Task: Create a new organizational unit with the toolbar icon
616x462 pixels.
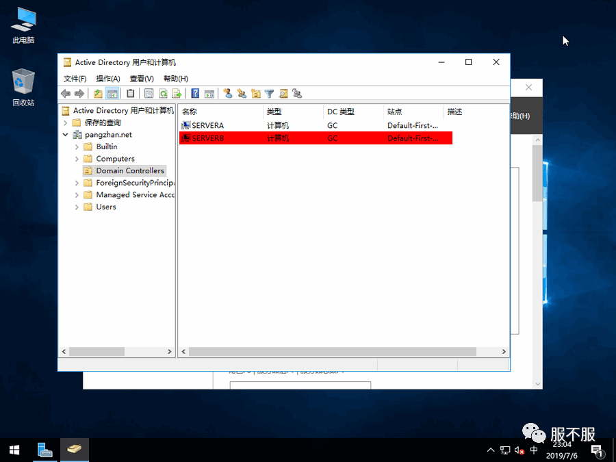Action: pos(256,94)
